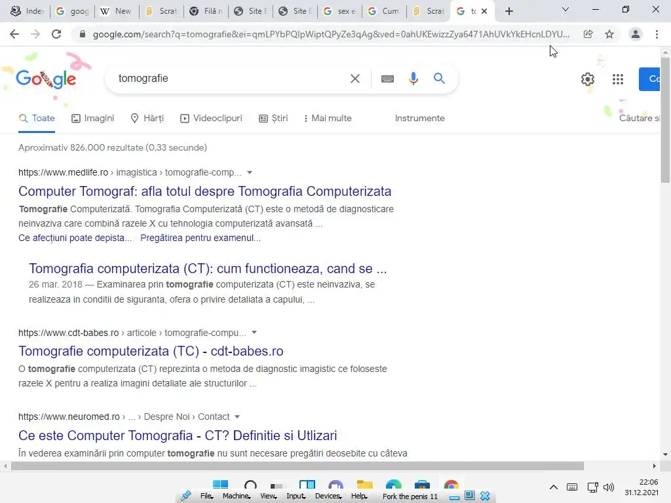Open the Chrome three-dot menu
671x503 pixels.
point(657,34)
